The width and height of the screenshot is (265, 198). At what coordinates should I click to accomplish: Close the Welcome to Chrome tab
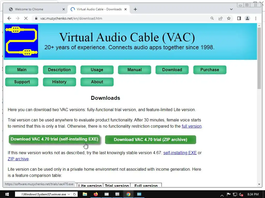click(x=64, y=9)
